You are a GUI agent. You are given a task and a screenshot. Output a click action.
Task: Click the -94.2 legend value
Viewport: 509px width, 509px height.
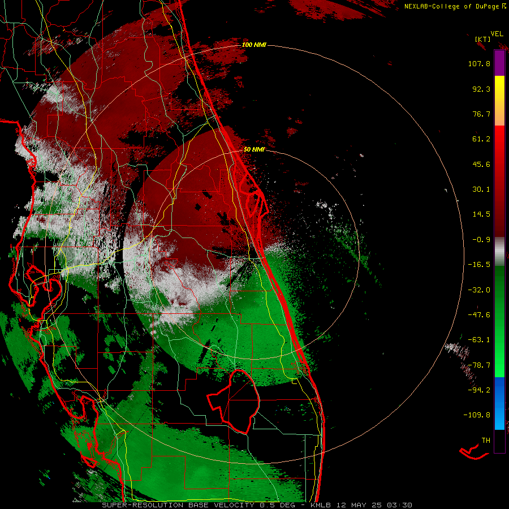click(x=479, y=390)
